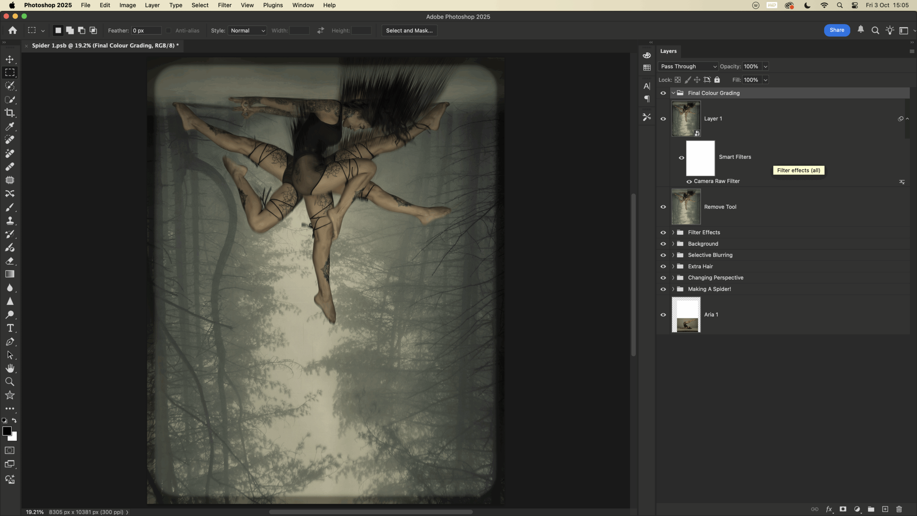The width and height of the screenshot is (917, 516).
Task: Select the Clone Stamp tool
Action: click(x=10, y=221)
